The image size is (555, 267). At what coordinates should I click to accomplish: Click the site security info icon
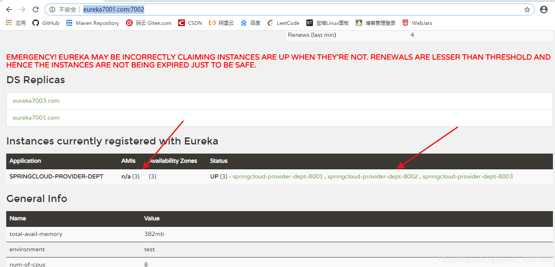click(52, 10)
